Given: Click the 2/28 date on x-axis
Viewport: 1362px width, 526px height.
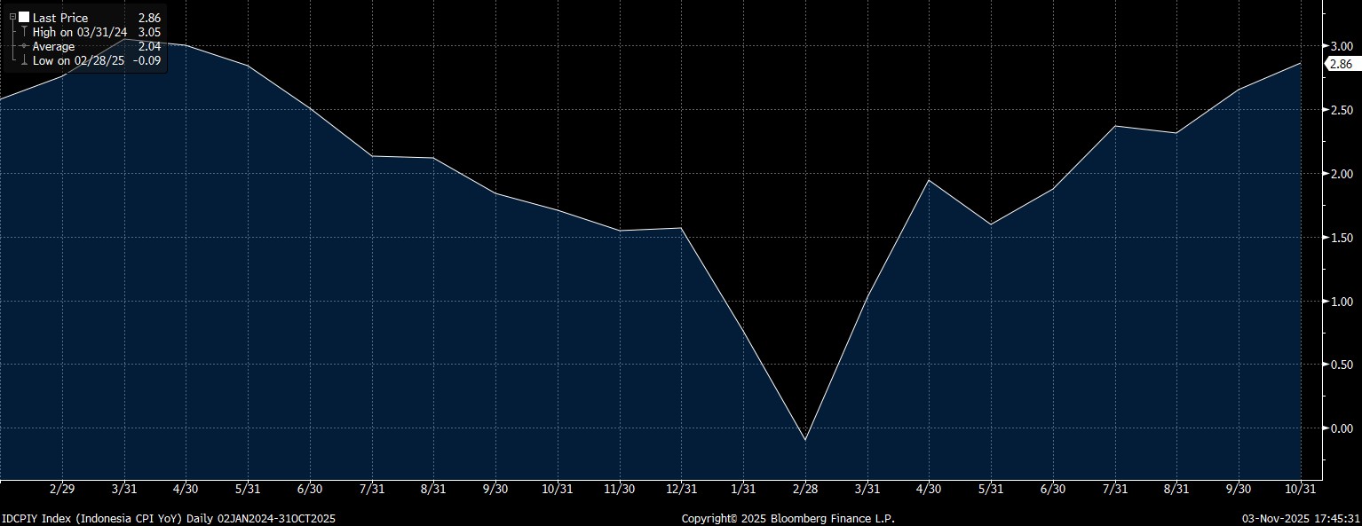Looking at the screenshot, I should click(x=805, y=489).
